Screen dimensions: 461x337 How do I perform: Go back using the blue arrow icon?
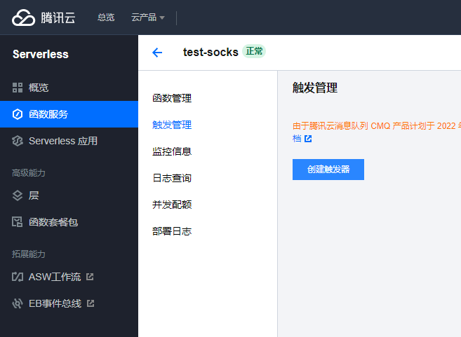tap(157, 53)
